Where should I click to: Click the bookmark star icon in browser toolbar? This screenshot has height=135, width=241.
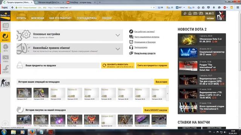pos(198,7)
